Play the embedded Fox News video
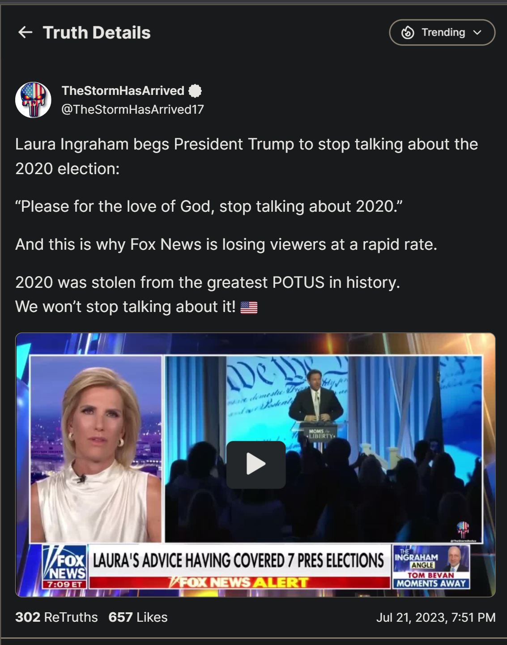 click(256, 465)
